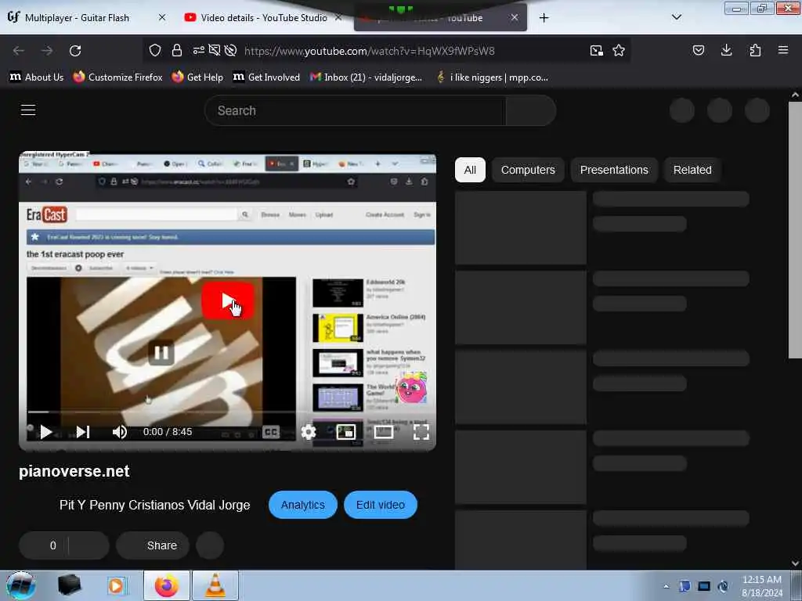
Task: Open the taskbar clock showing 12:15 AM
Action: coord(762,586)
